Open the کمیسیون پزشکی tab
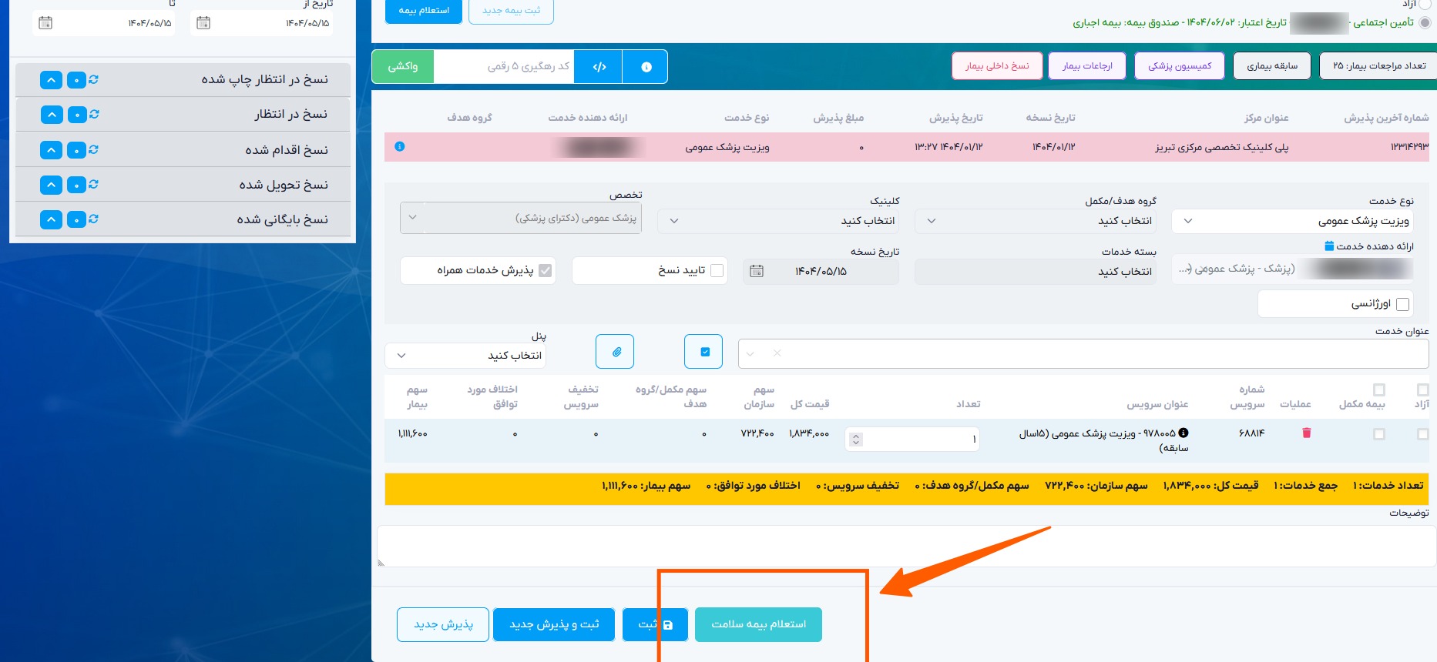The image size is (1437, 662). [1180, 66]
